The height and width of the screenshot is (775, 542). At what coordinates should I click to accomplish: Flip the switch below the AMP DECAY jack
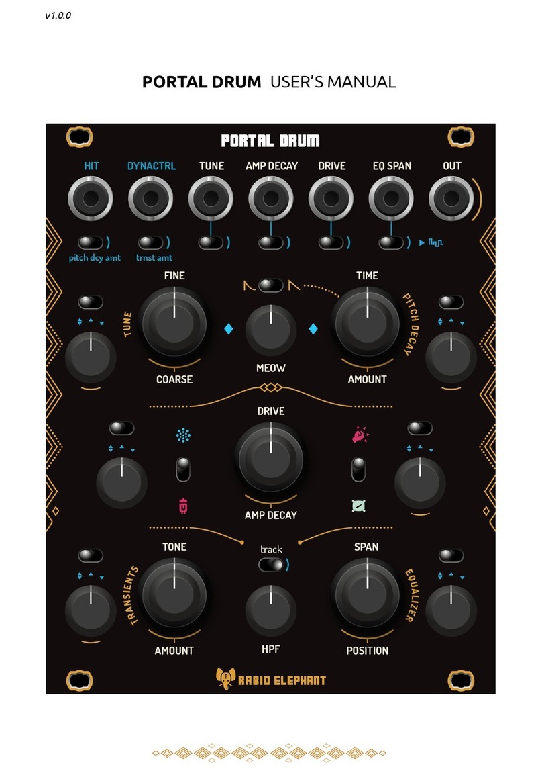point(271,242)
